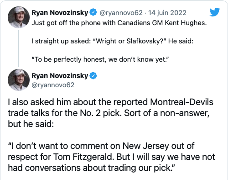Viewport: 228px width, 180px height.
Task: Open the profile photo on the reply tweet
Action: tap(19, 80)
